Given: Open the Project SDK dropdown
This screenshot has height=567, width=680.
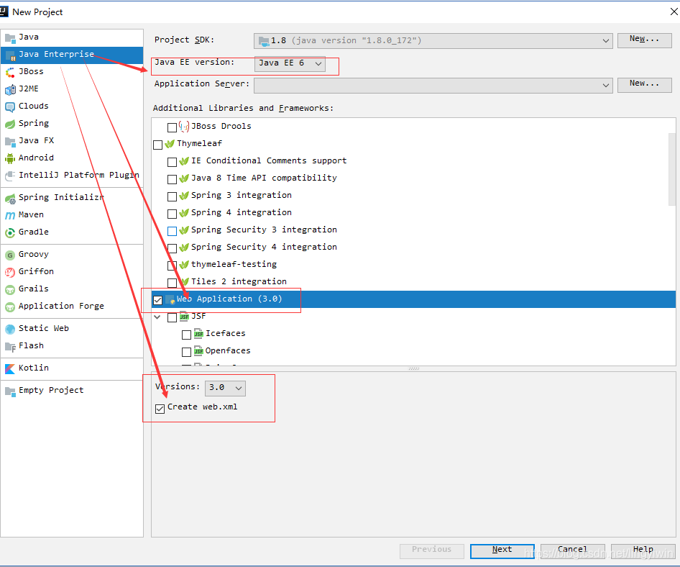Looking at the screenshot, I should [x=433, y=41].
